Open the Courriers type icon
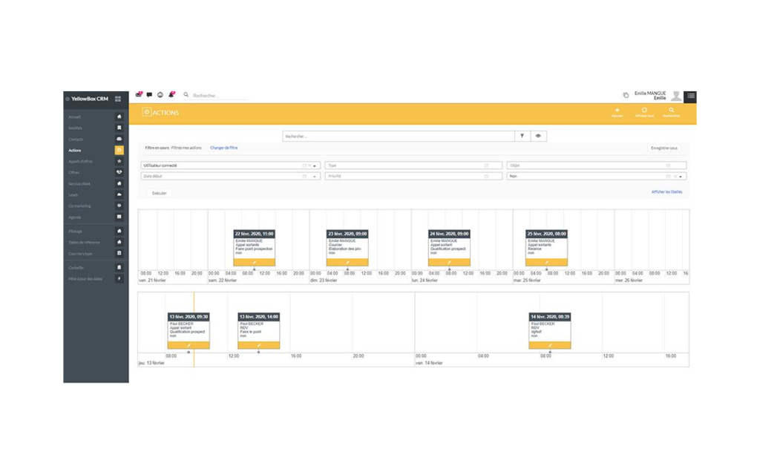 tap(119, 253)
